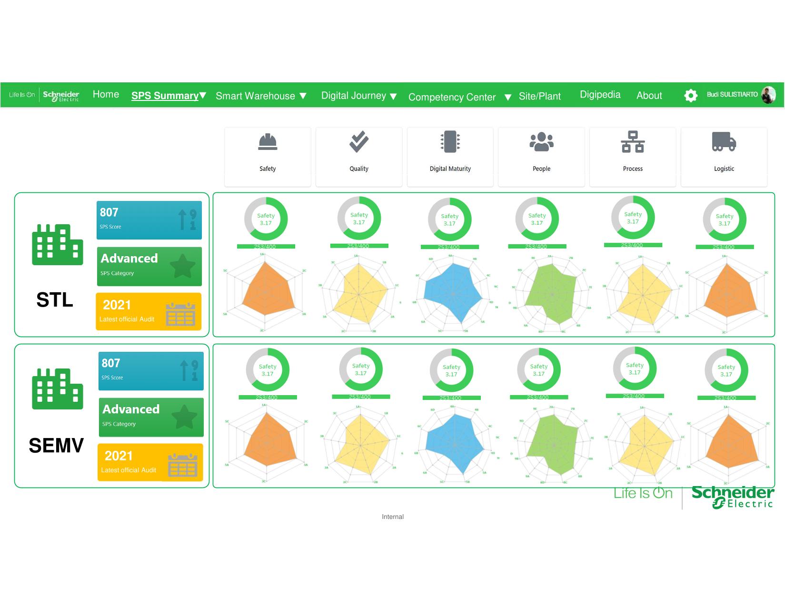The height and width of the screenshot is (607, 785).
Task: Click the Safety hard hat icon
Action: (268, 142)
